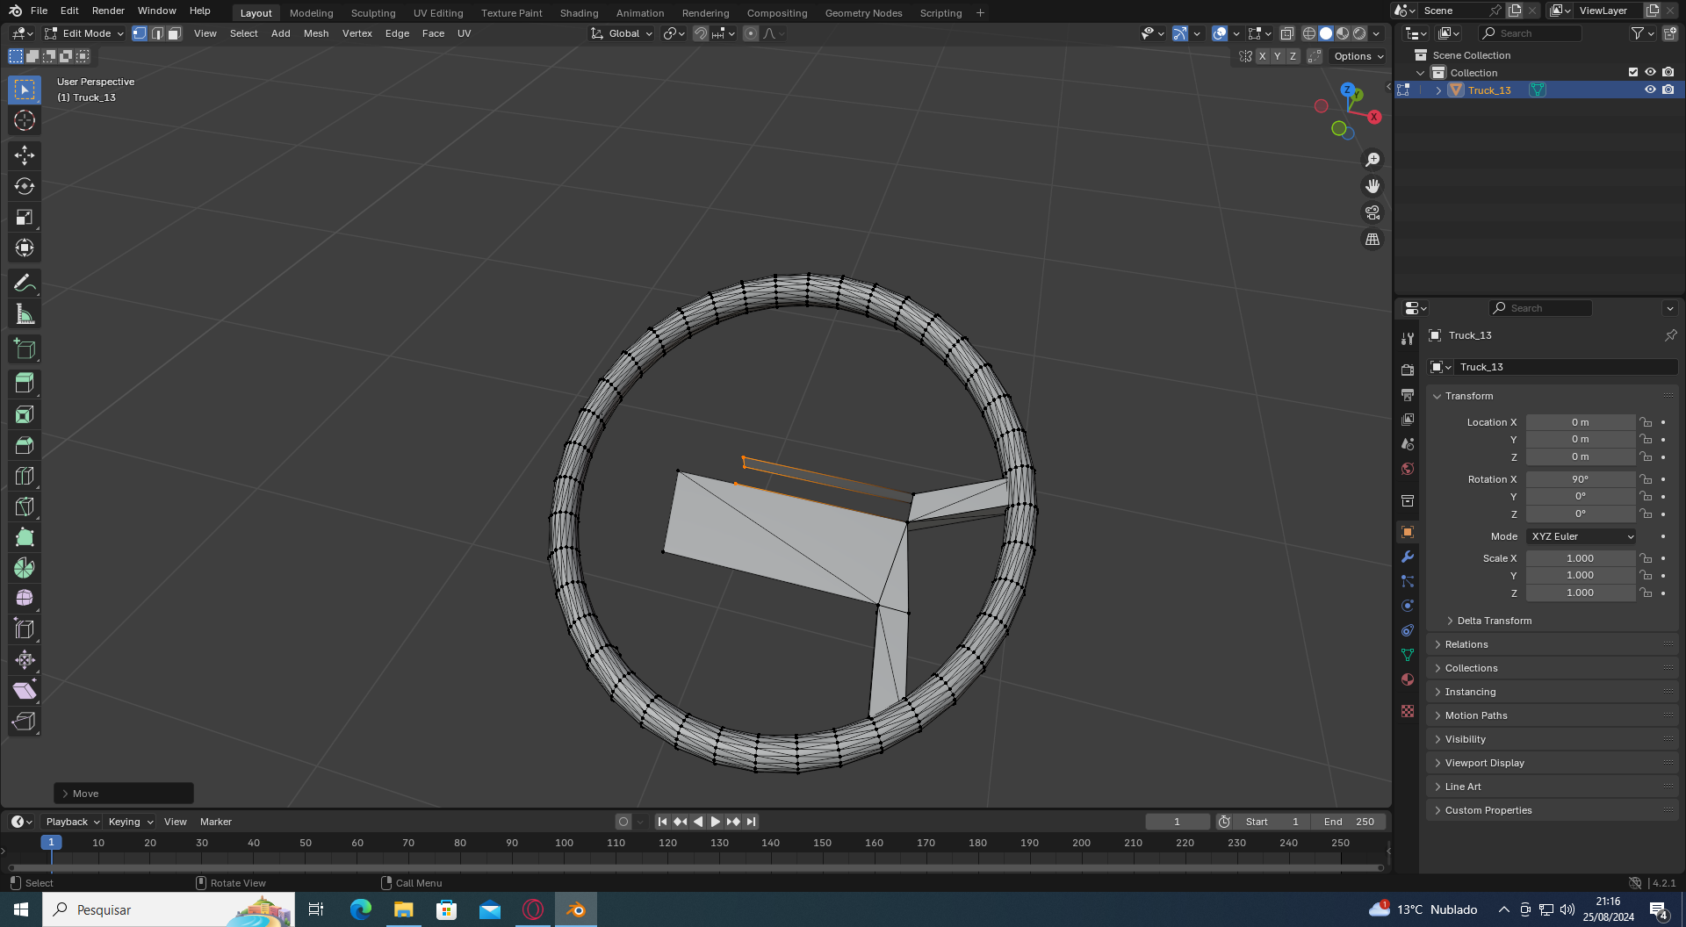
Task: Expand the Viewport Display panel
Action: [x=1484, y=763]
